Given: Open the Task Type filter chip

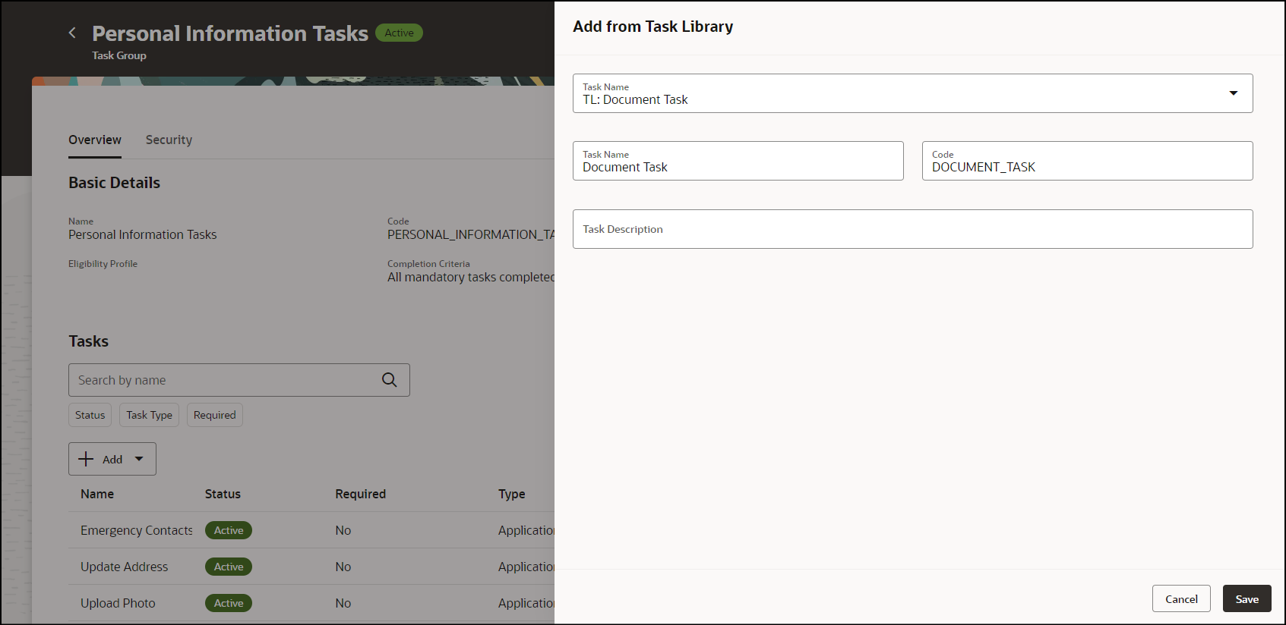Looking at the screenshot, I should [149, 415].
